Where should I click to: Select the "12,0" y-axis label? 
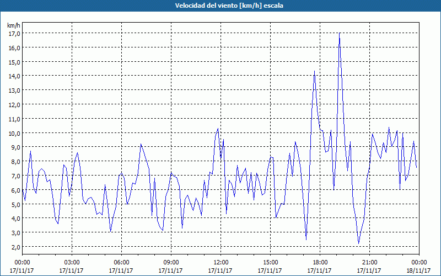(x=14, y=105)
